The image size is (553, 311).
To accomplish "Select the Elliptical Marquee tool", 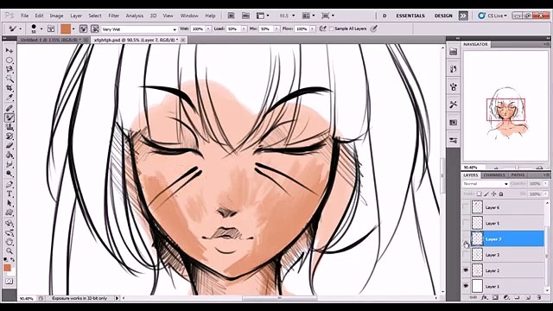I will tap(10, 60).
